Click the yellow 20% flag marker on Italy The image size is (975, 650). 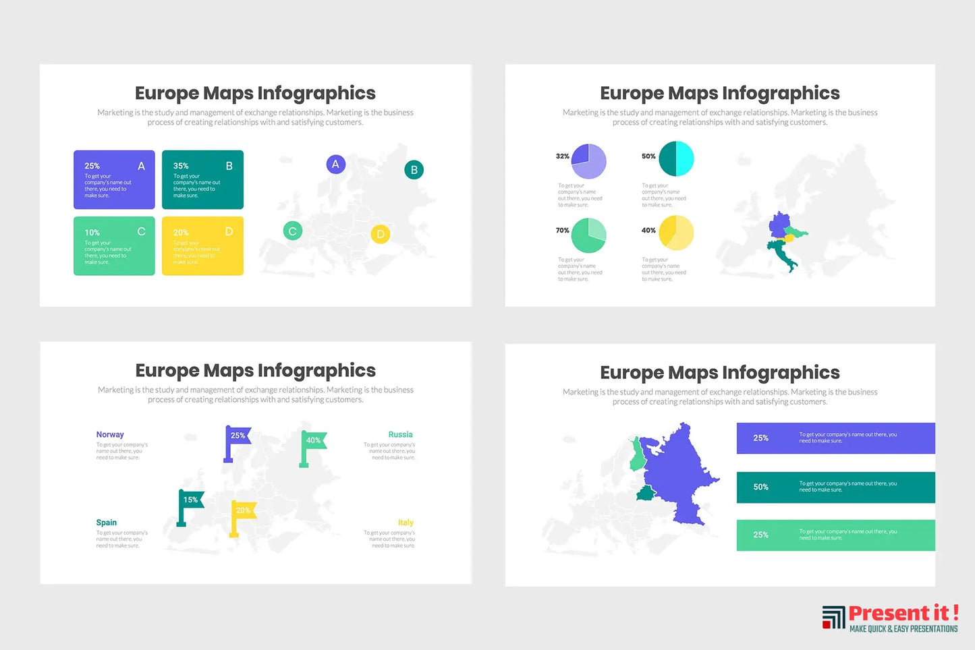tap(243, 511)
